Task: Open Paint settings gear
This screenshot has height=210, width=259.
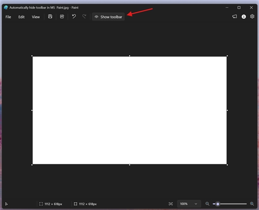Action: [x=252, y=17]
